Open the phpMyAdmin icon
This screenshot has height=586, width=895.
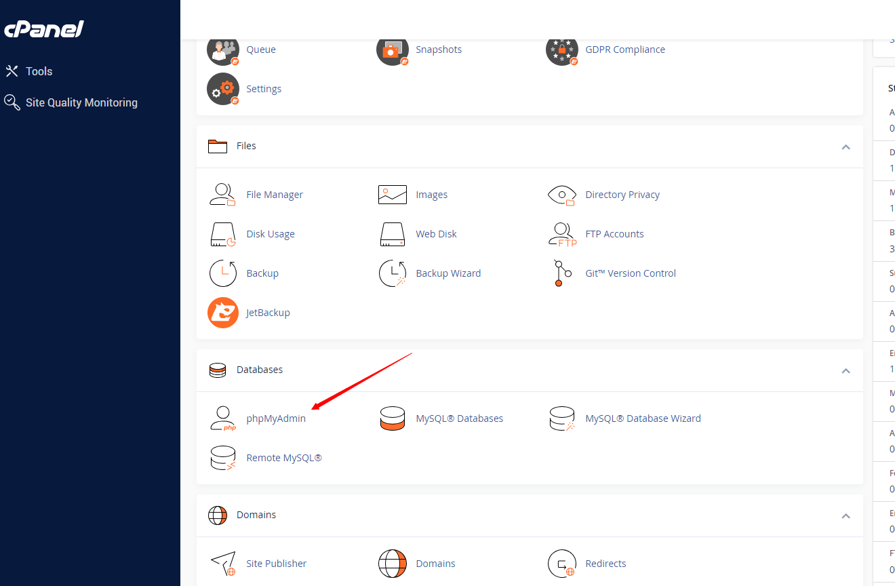tap(222, 418)
